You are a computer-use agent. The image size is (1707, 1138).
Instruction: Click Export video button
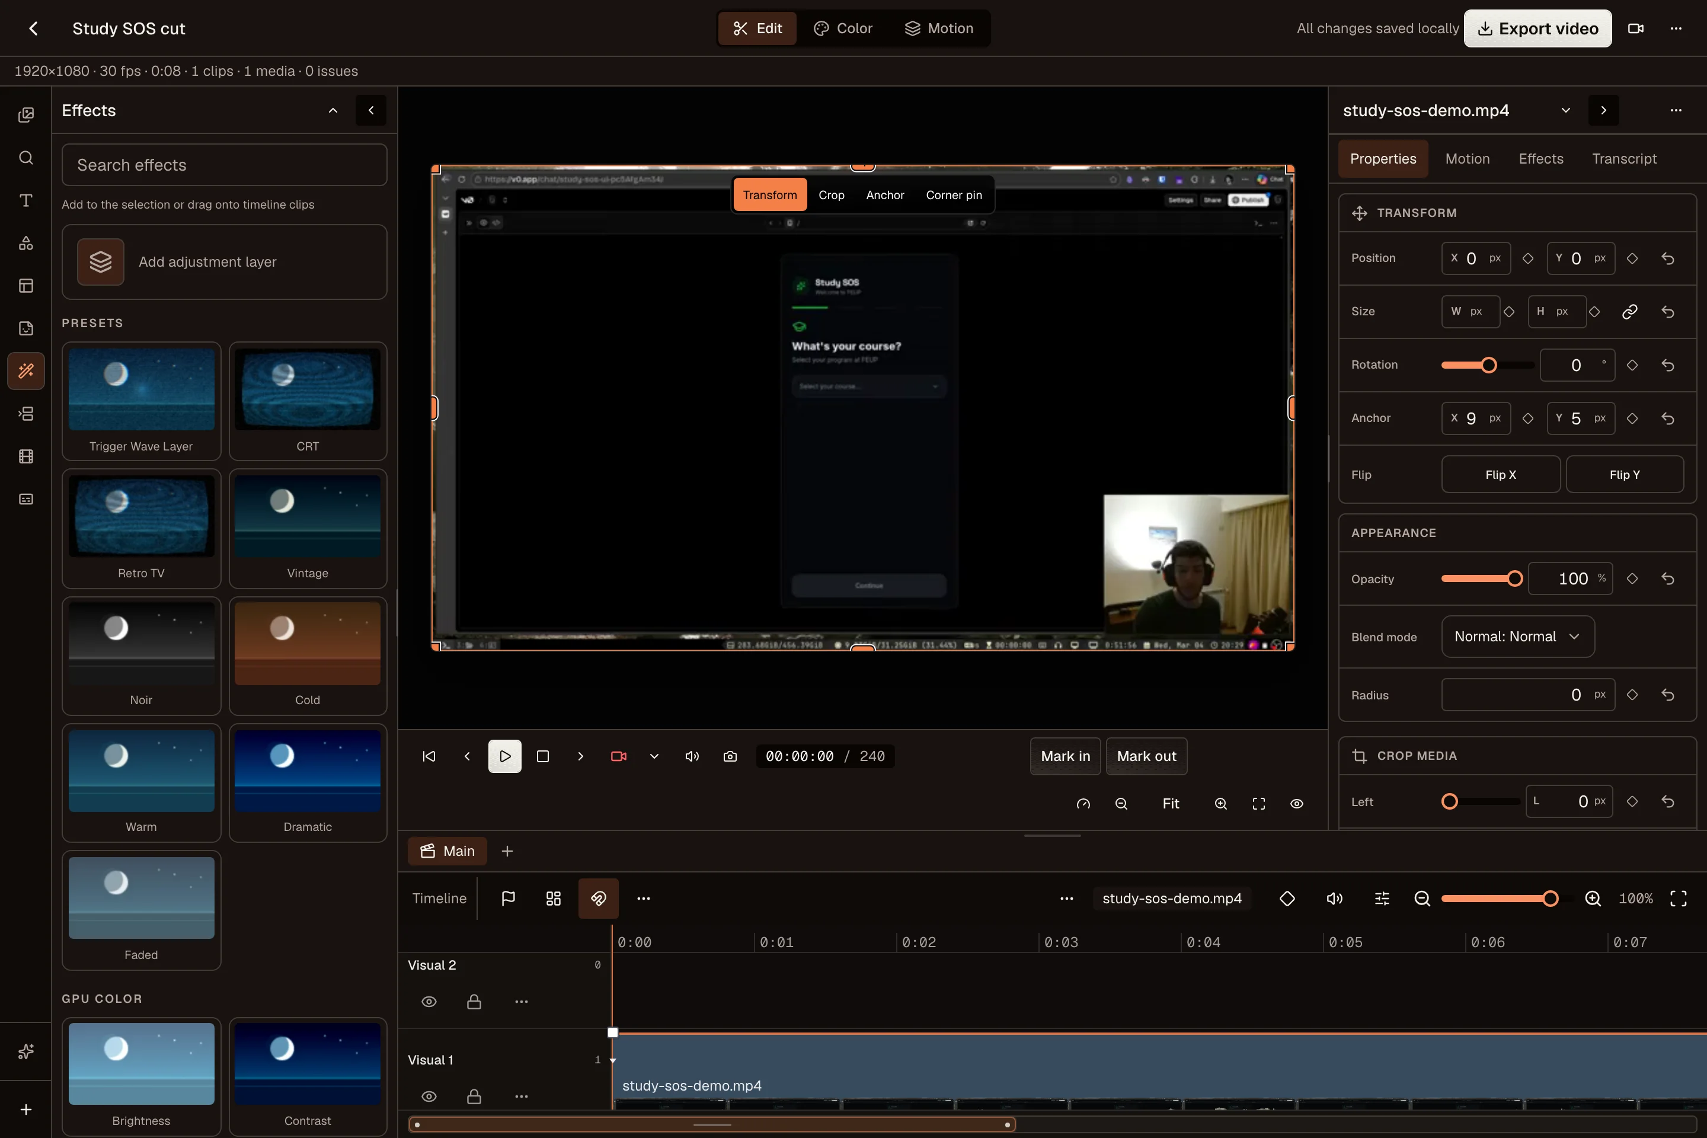click(1537, 28)
